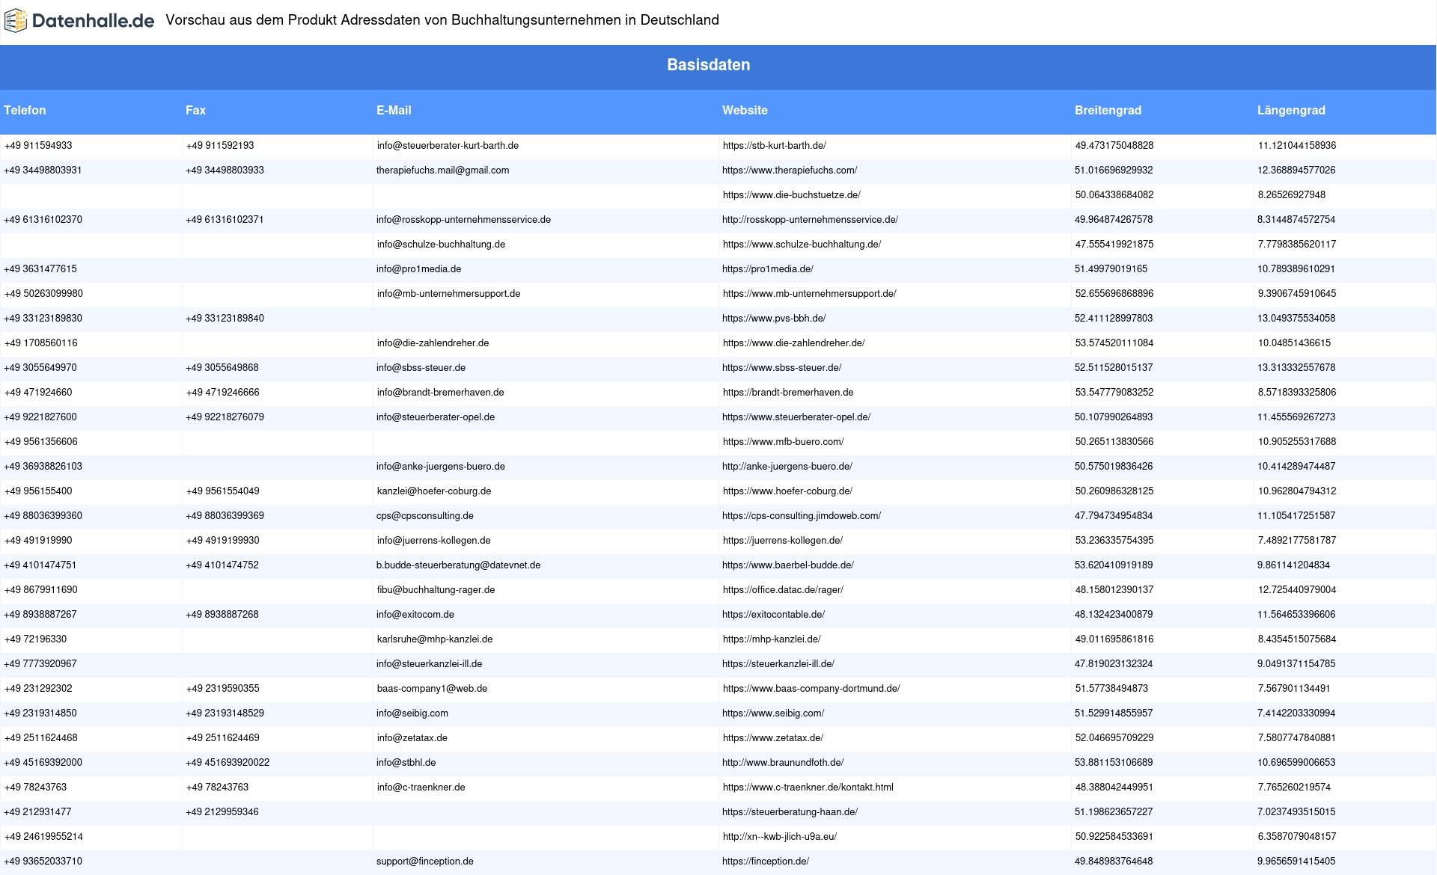
Task: Click the Breitengrad column header
Action: 1108,111
